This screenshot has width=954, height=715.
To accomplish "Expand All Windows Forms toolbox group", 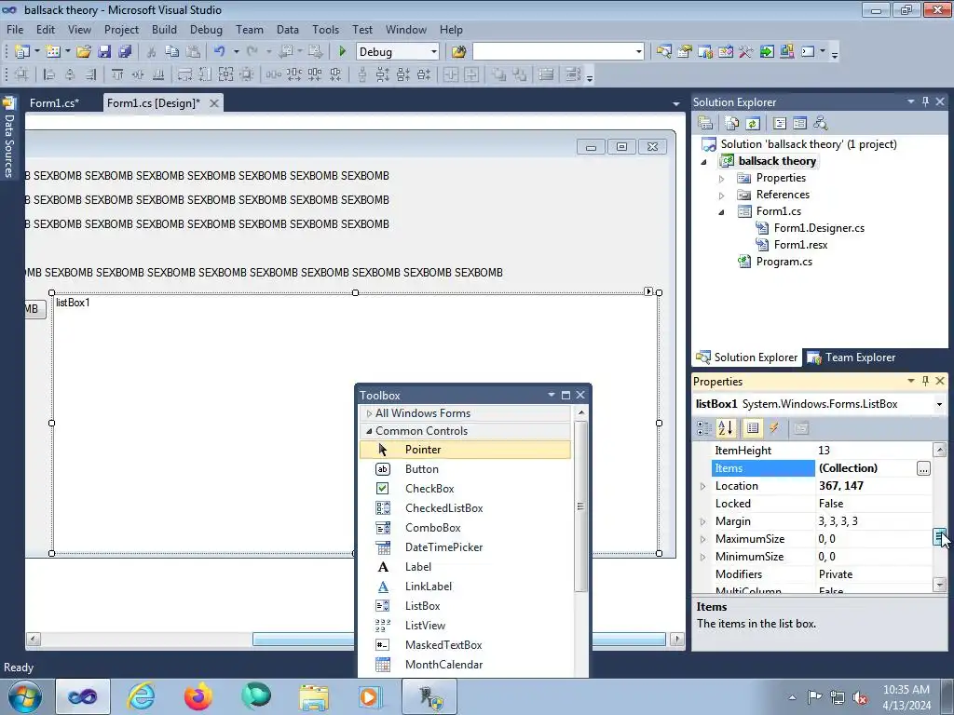I will (369, 413).
